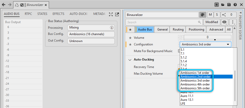Toggle the Modified properties filter
245x108 pixels.
pyautogui.click(x=212, y=22)
